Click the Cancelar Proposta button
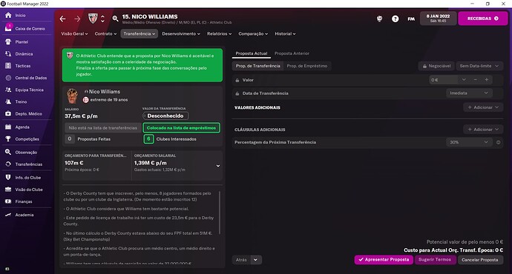 (480, 260)
